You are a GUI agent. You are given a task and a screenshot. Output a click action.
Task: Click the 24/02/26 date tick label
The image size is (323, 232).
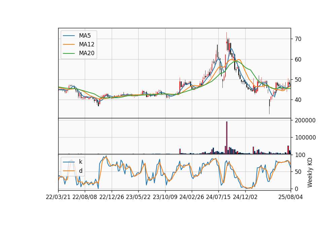pyautogui.click(x=192, y=197)
